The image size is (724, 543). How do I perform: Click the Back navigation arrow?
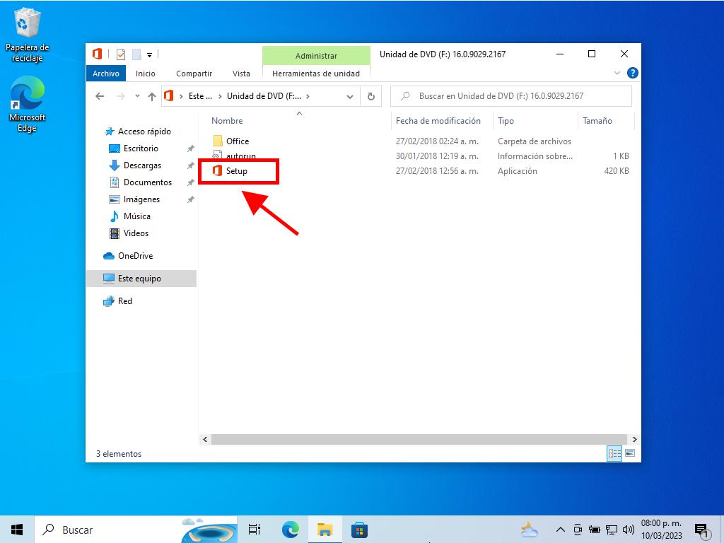[x=100, y=96]
